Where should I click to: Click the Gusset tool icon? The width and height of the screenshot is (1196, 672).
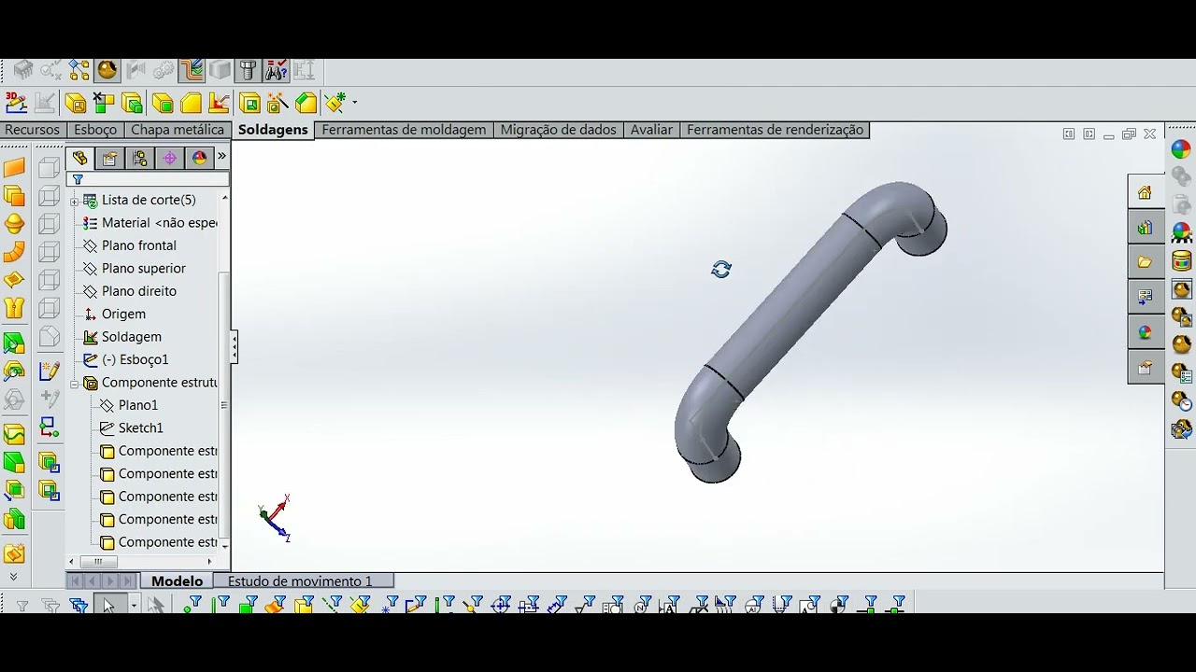pos(191,103)
